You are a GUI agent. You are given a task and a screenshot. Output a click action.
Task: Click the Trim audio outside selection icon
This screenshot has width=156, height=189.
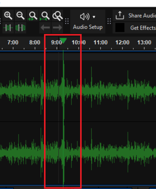coord(8,28)
